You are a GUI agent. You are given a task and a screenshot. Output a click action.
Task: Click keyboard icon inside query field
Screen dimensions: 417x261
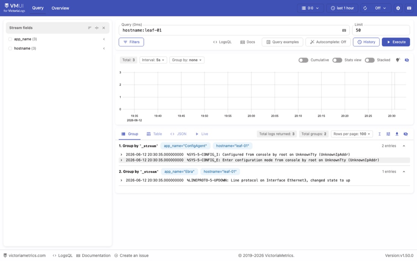[344, 30]
